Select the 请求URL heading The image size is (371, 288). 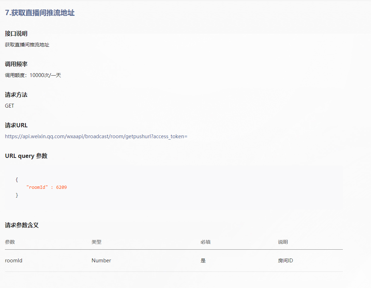click(x=16, y=125)
